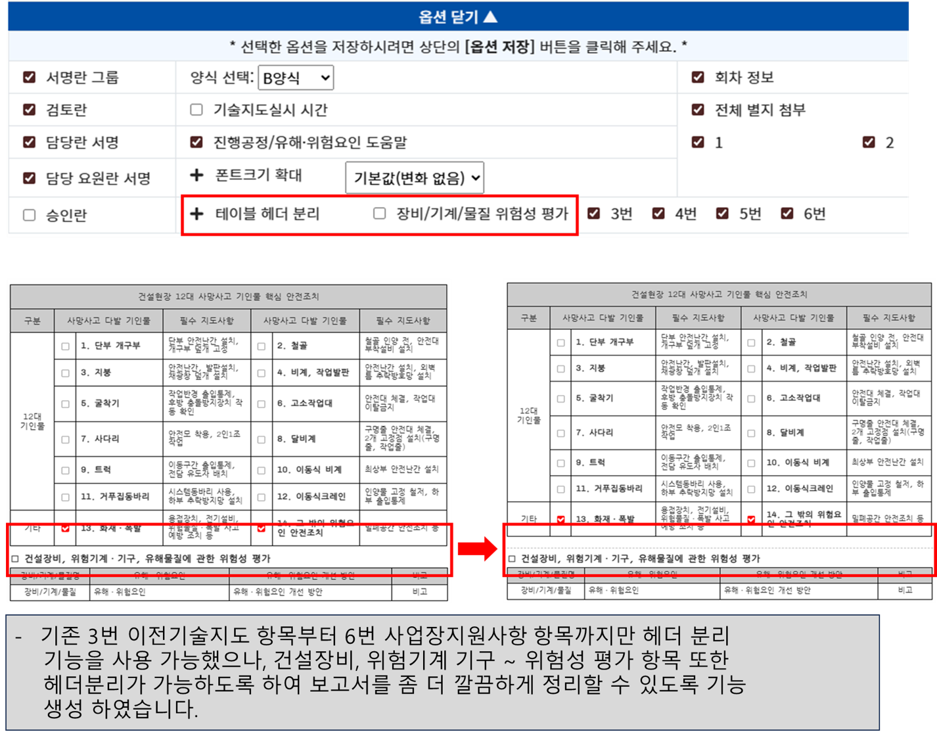Toggle the 6번 checkbox

pos(787,213)
